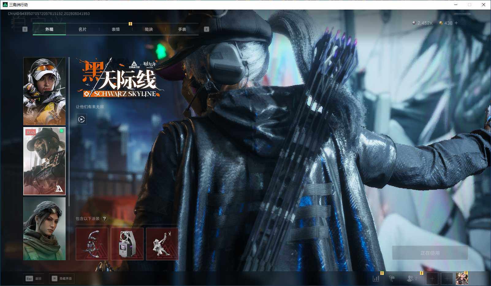This screenshot has width=491, height=286.
Task: Go to the 手表 tab
Action: [182, 29]
